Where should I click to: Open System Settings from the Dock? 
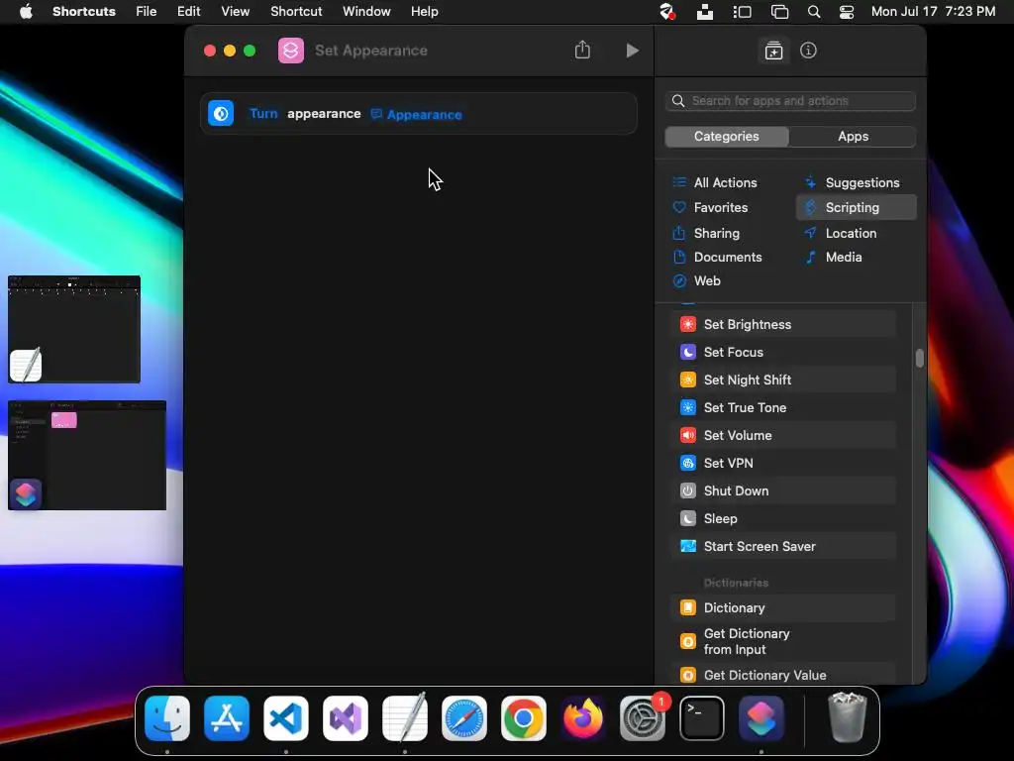(643, 718)
